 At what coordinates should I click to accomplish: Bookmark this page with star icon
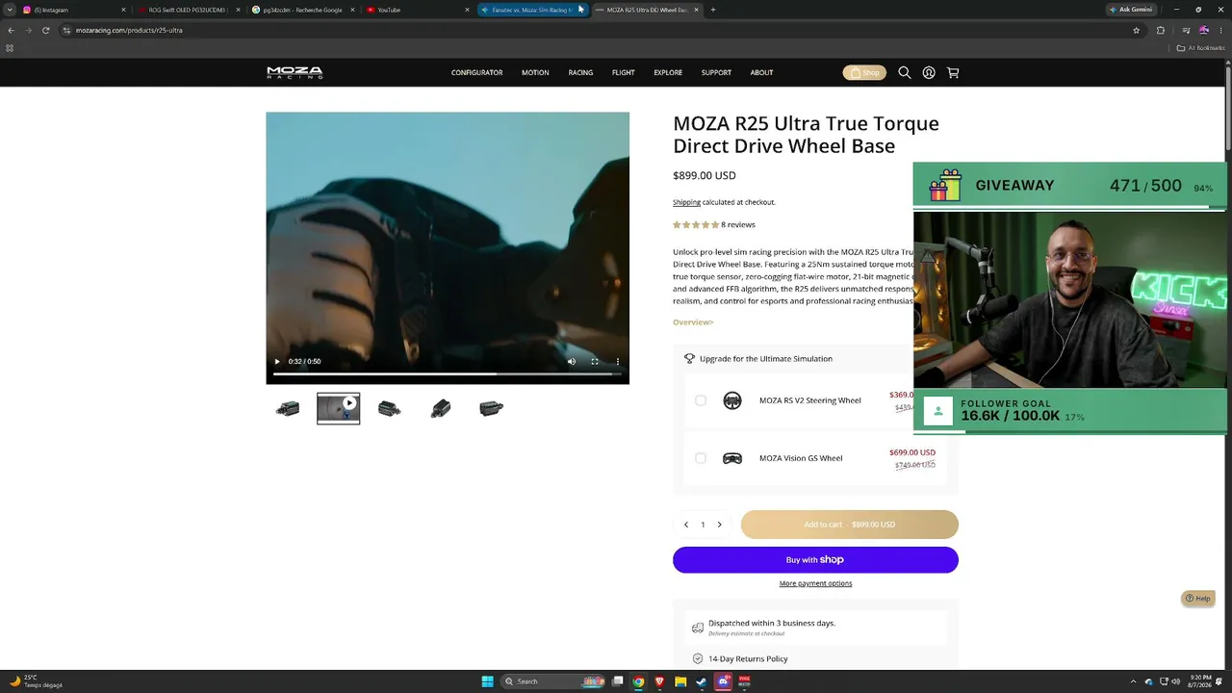click(x=1137, y=30)
